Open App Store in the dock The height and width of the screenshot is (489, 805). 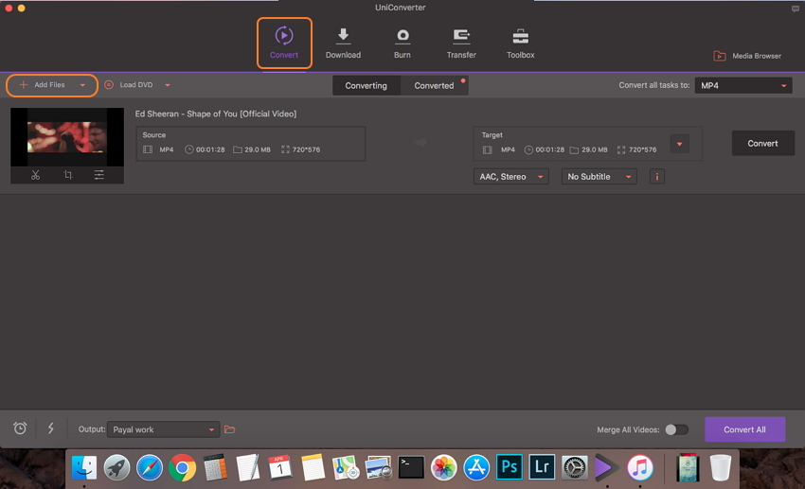476,467
